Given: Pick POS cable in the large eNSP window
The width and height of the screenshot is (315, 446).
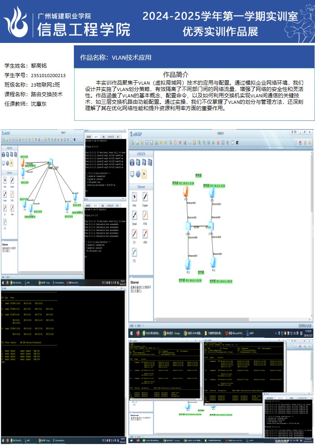Looking at the screenshot, I should 145,215.
